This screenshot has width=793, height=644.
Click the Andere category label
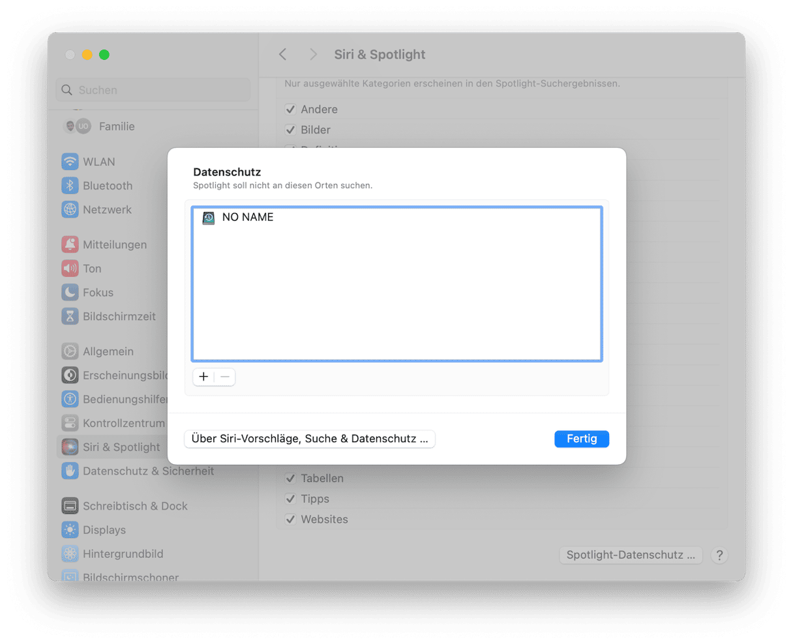click(x=320, y=110)
